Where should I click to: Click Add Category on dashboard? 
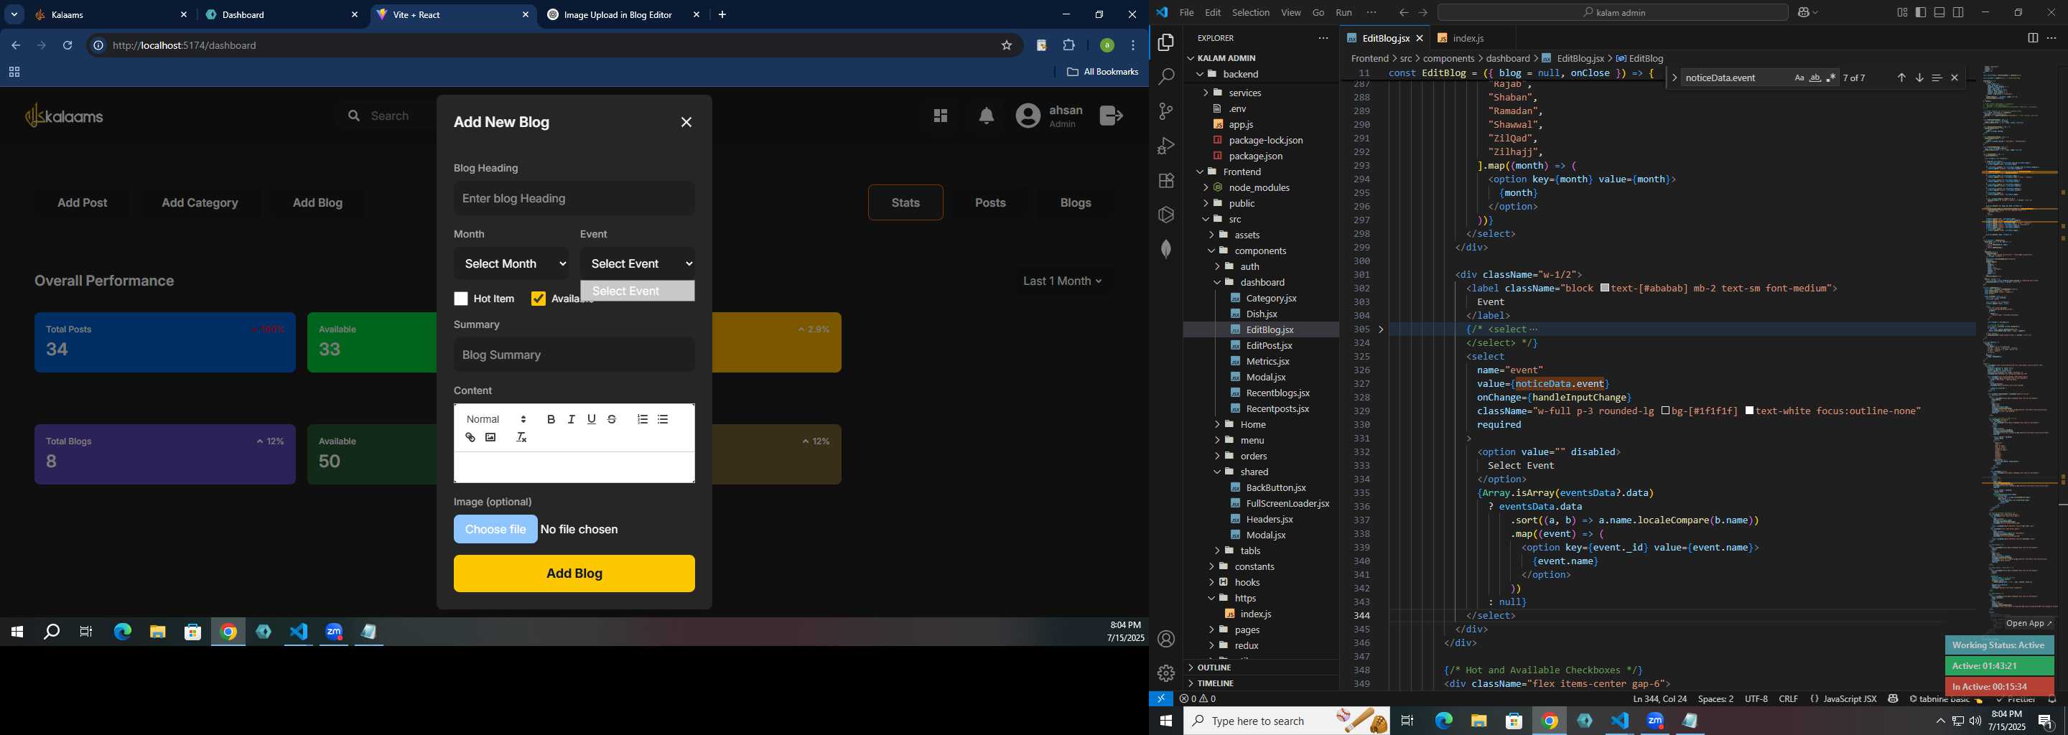coord(200,202)
